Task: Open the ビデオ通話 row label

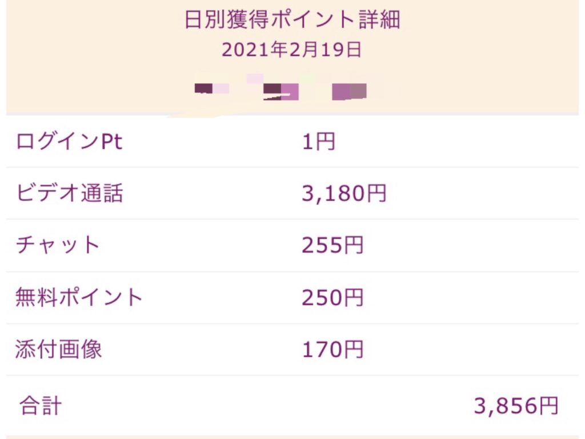Action: click(x=69, y=194)
